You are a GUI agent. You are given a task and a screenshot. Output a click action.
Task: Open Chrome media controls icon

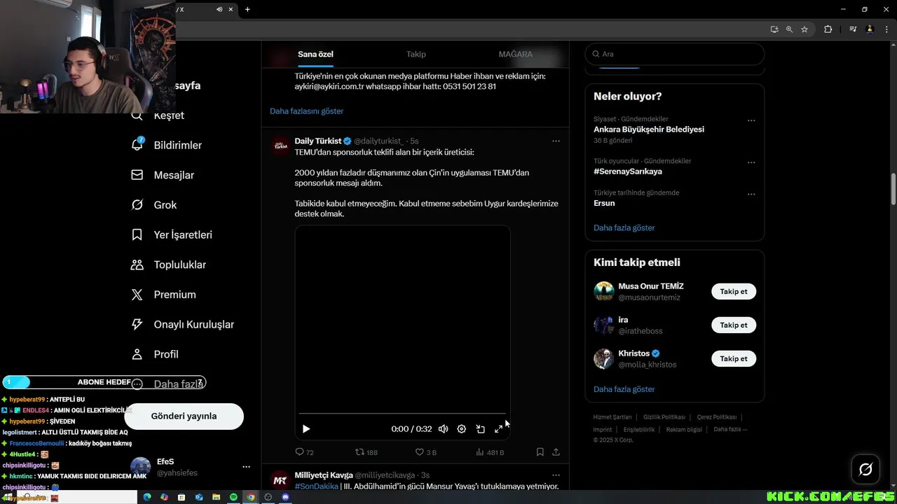853,29
